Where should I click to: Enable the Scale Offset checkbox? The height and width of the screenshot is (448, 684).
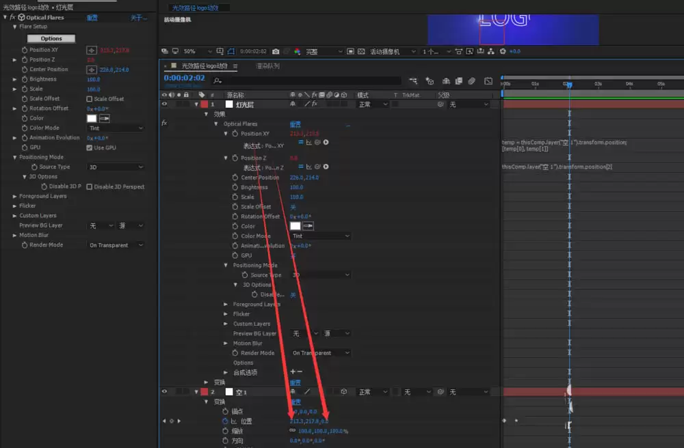pos(90,99)
